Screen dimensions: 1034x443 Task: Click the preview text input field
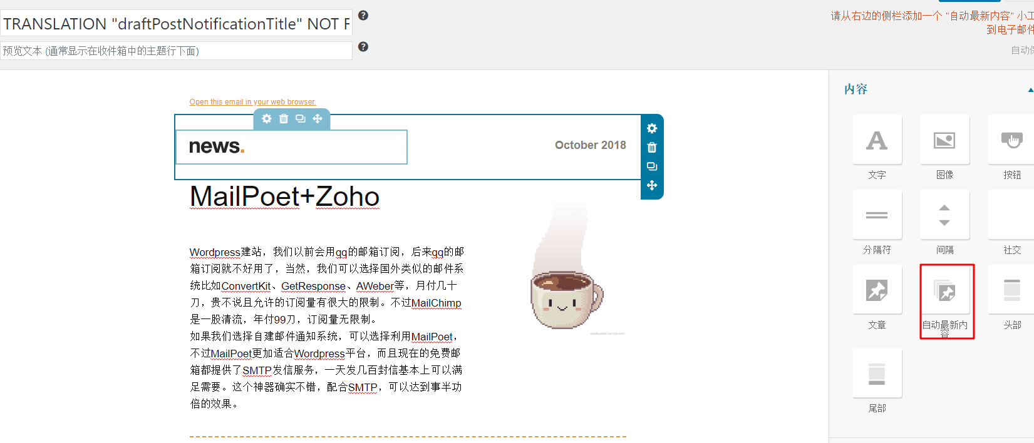[176, 51]
